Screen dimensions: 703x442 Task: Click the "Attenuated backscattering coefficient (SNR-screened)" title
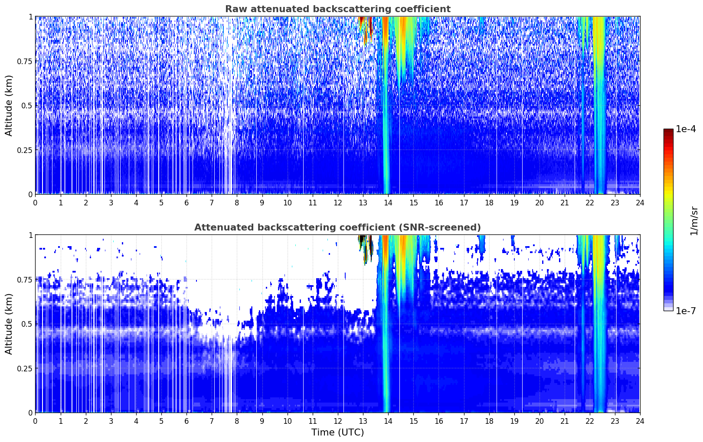[337, 227]
